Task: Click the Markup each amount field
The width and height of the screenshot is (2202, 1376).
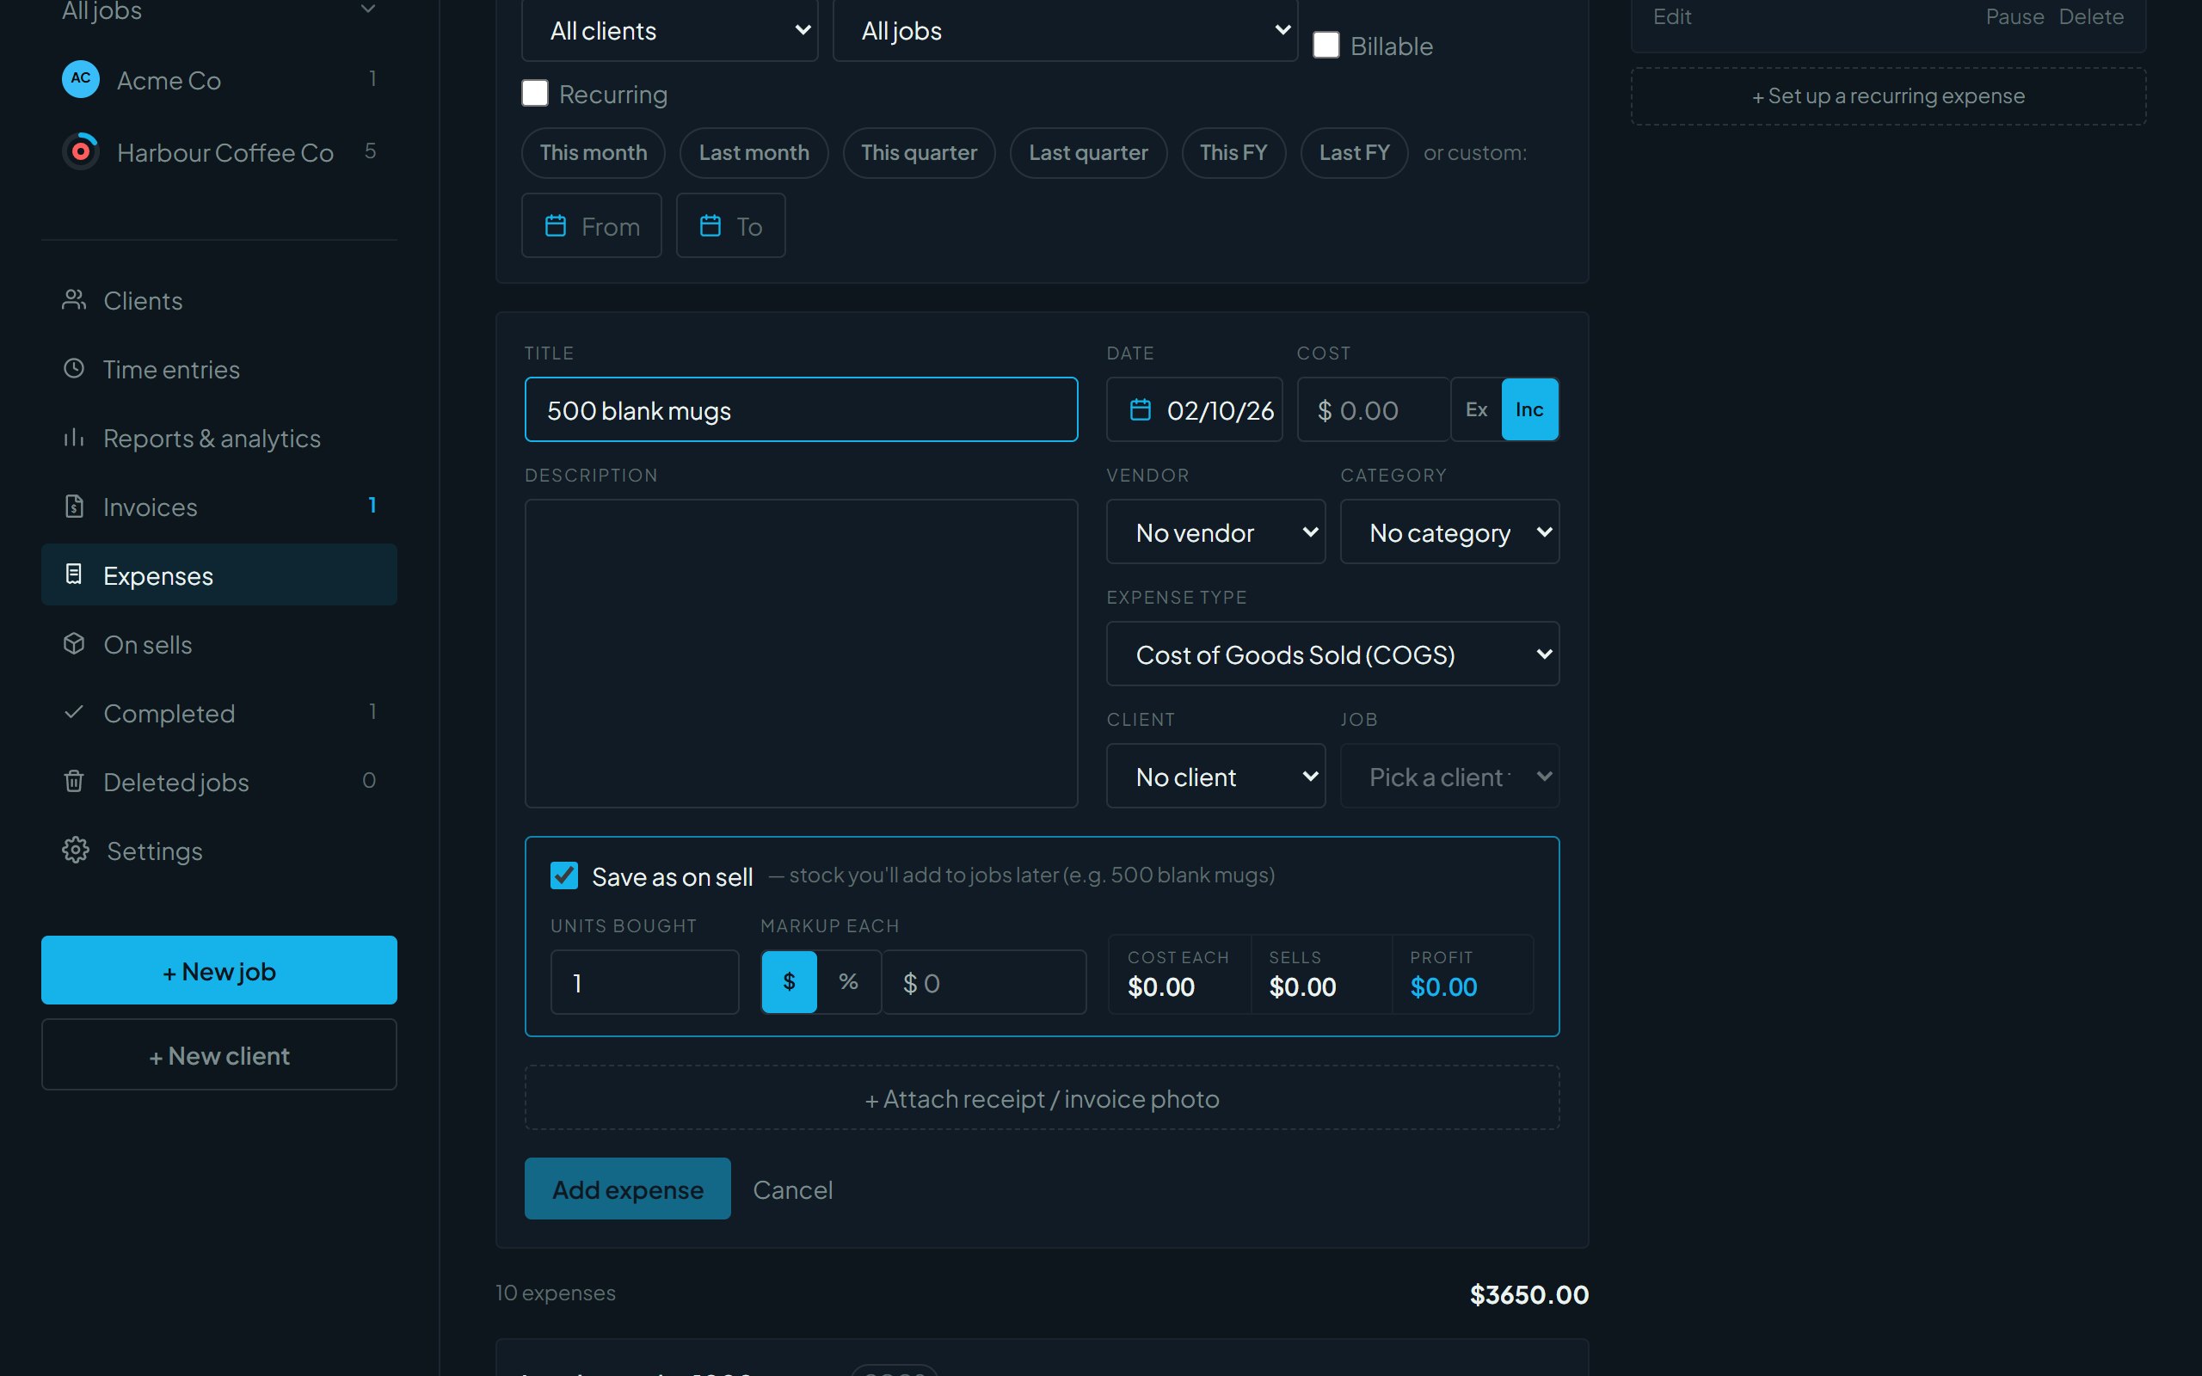Action: [x=984, y=982]
